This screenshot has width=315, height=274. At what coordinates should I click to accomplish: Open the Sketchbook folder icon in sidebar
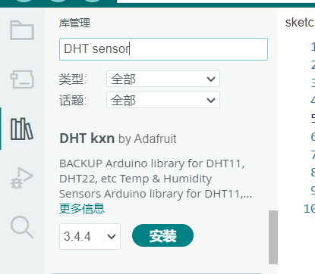22,30
